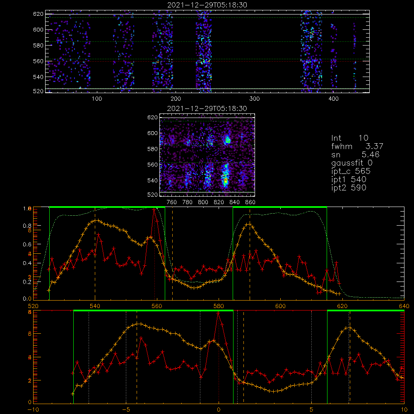Image resolution: width=414 pixels, height=414 pixels.
Task: Click the x-axis label -5 on bottom plot
Action: 126,410
